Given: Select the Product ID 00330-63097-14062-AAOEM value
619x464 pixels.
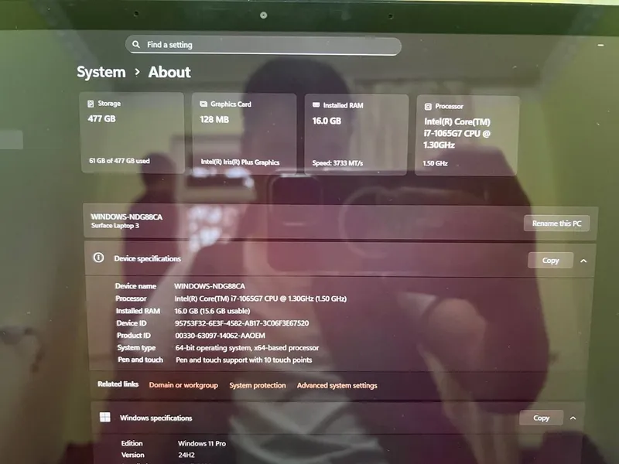Looking at the screenshot, I should [220, 336].
